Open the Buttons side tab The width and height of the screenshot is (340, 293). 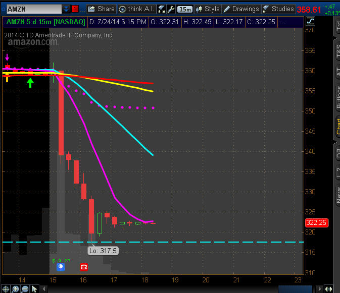point(337,96)
